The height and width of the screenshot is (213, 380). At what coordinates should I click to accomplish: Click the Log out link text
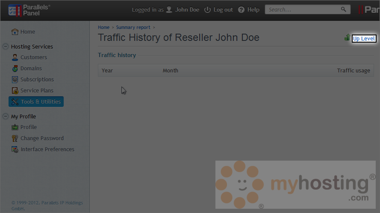click(x=223, y=10)
